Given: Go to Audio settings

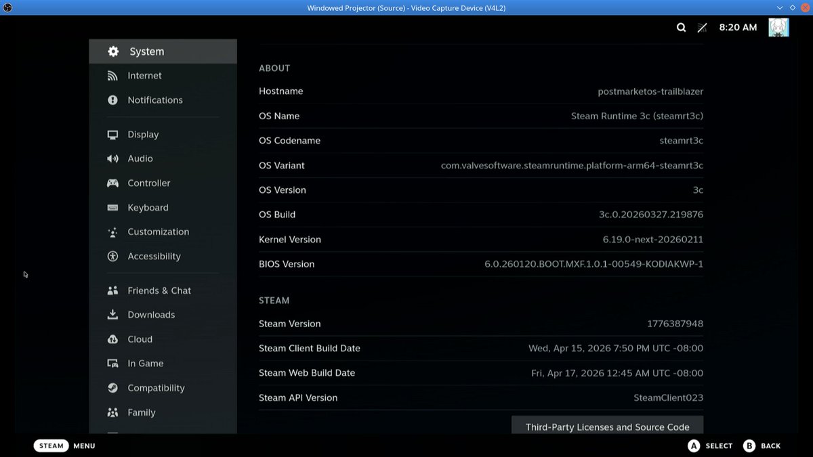Looking at the screenshot, I should 163,158.
